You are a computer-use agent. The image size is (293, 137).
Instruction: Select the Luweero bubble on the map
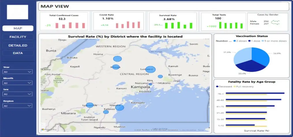pyautogui.click(x=151, y=69)
